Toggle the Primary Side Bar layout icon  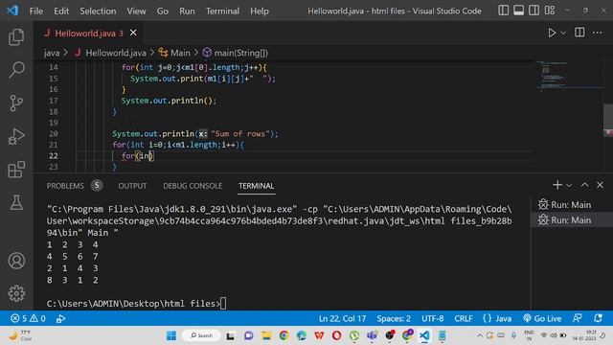pos(503,11)
